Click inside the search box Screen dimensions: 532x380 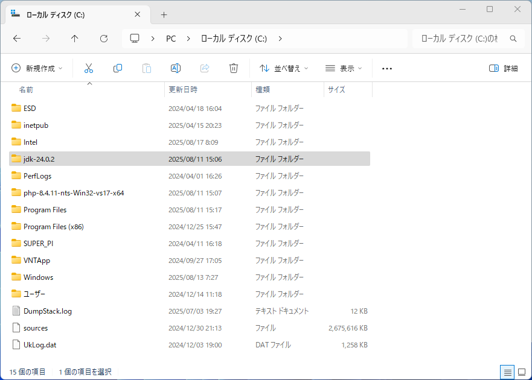(x=471, y=38)
